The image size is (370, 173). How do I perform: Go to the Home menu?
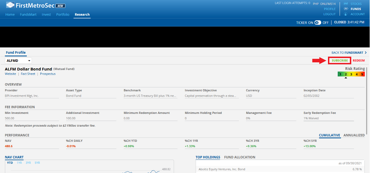[x=10, y=15]
